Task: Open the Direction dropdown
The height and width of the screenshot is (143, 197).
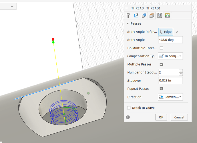Action: tap(170, 97)
